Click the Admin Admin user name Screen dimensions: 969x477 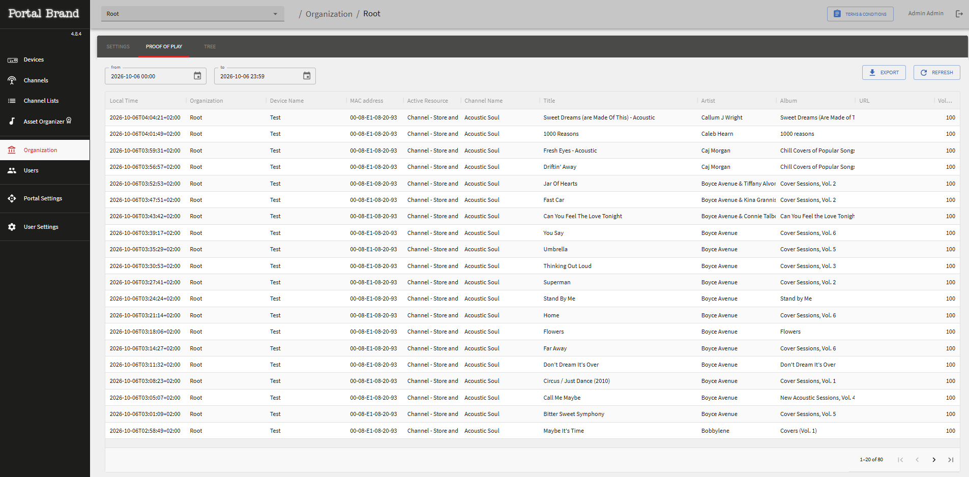click(926, 13)
